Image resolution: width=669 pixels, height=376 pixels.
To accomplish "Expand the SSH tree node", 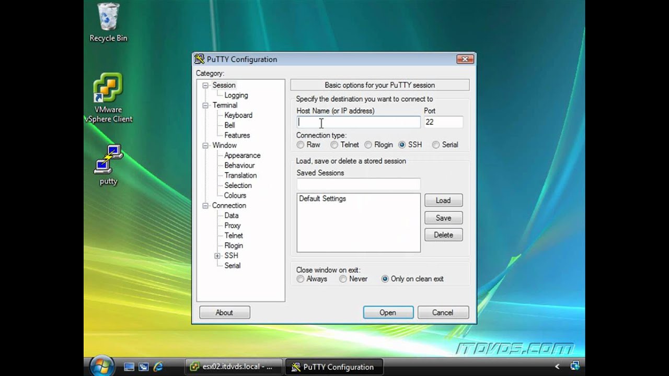I will pos(217,256).
